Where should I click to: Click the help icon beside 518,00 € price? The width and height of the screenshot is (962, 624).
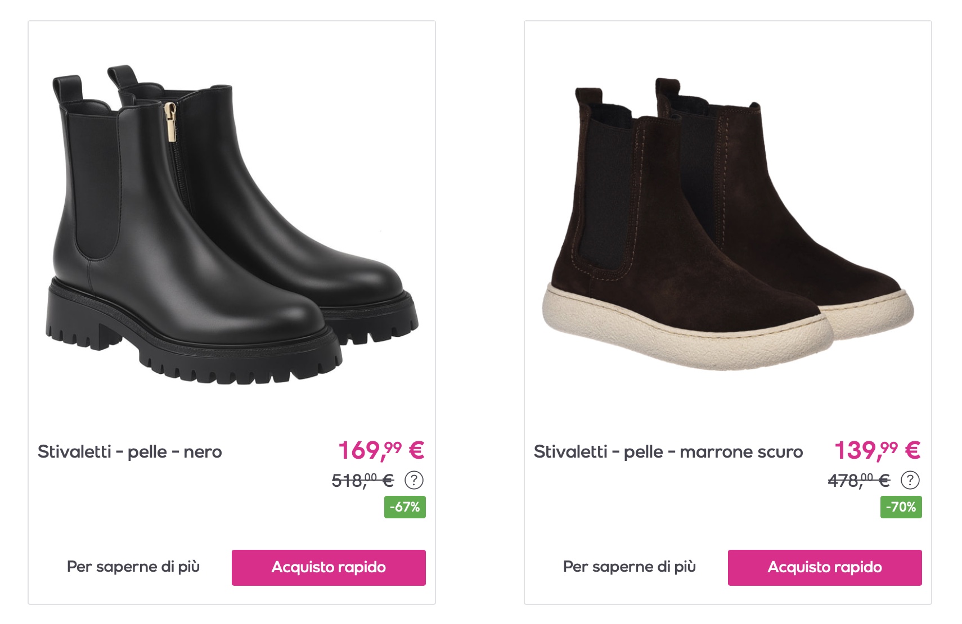pos(414,480)
